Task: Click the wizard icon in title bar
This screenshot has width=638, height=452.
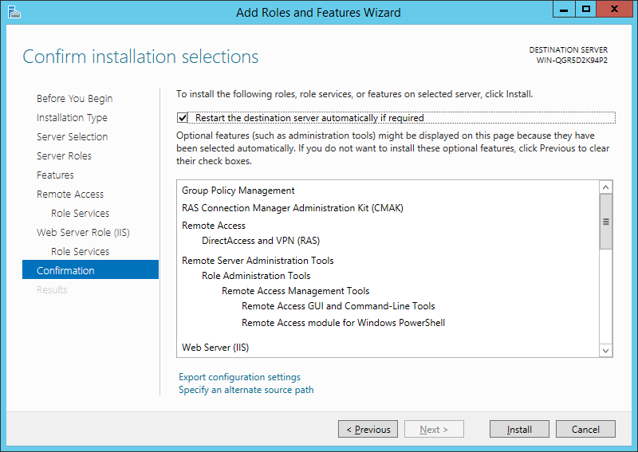Action: 14,12
